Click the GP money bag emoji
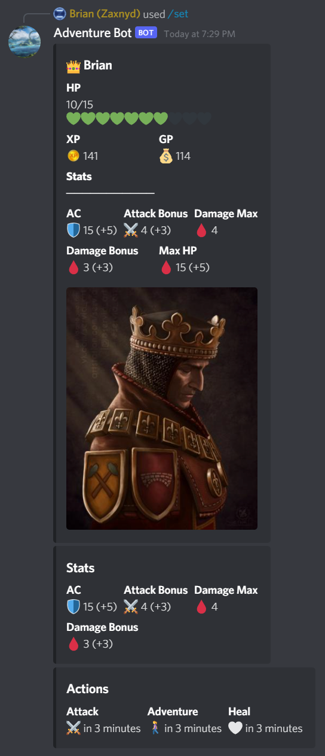This screenshot has height=756, width=325. click(x=166, y=156)
